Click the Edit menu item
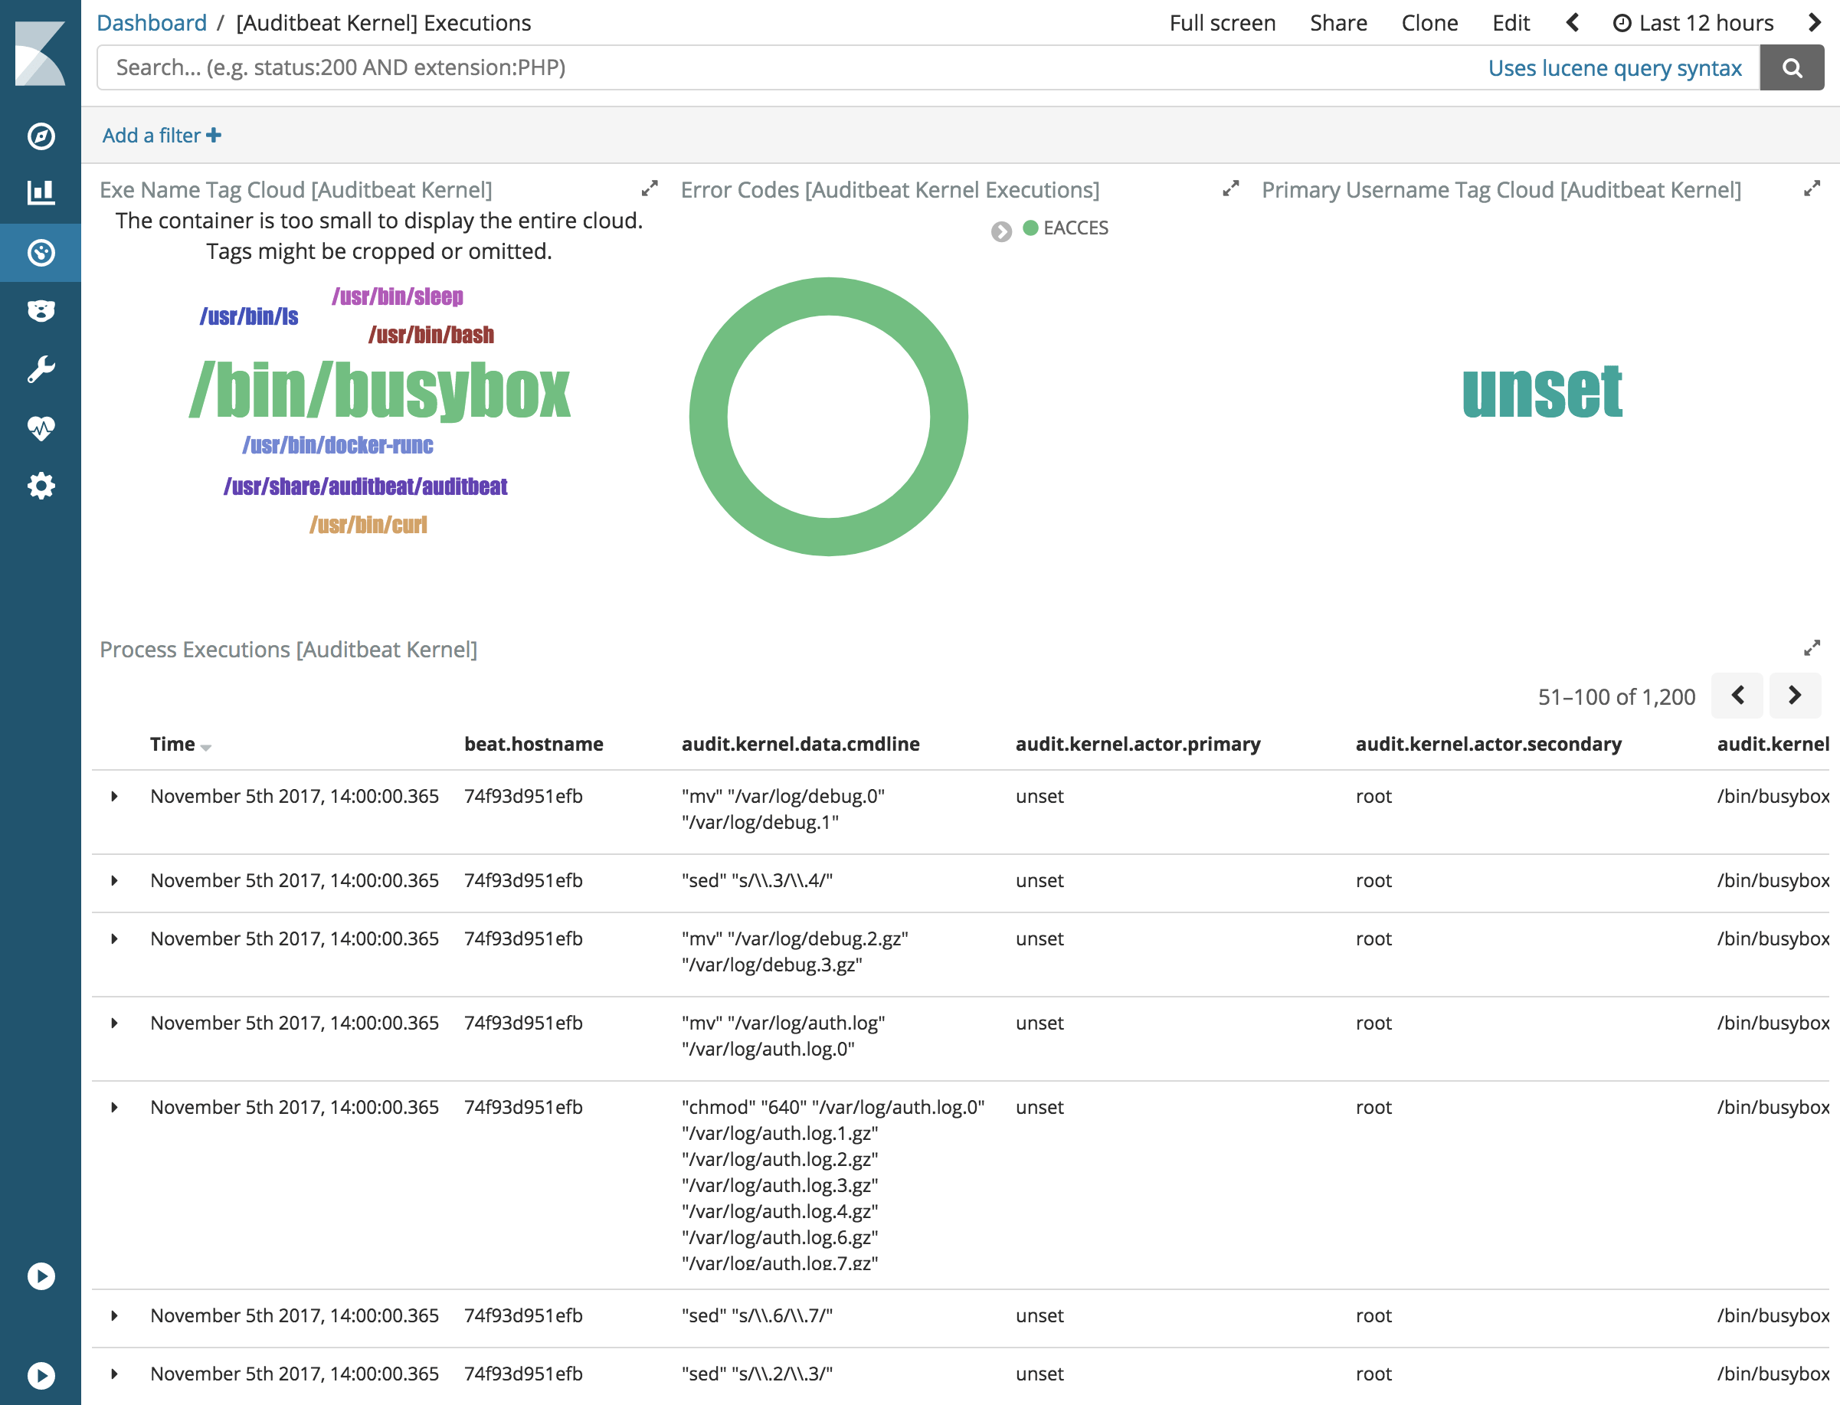The width and height of the screenshot is (1840, 1405). point(1511,22)
